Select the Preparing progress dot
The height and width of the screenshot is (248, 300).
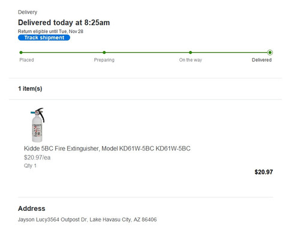104,53
